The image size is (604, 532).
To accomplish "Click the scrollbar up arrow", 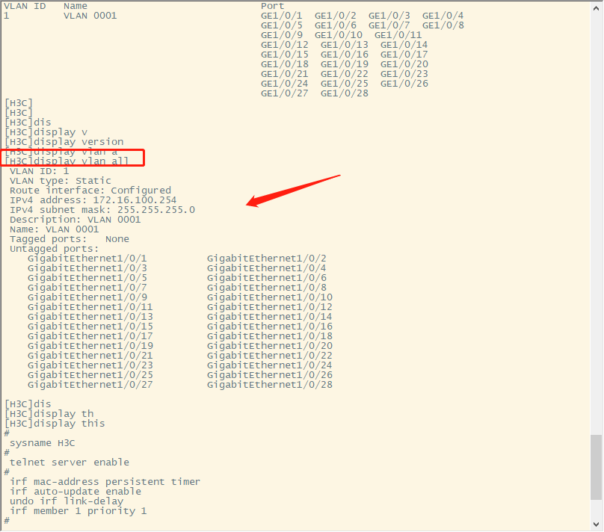I will (597, 7).
